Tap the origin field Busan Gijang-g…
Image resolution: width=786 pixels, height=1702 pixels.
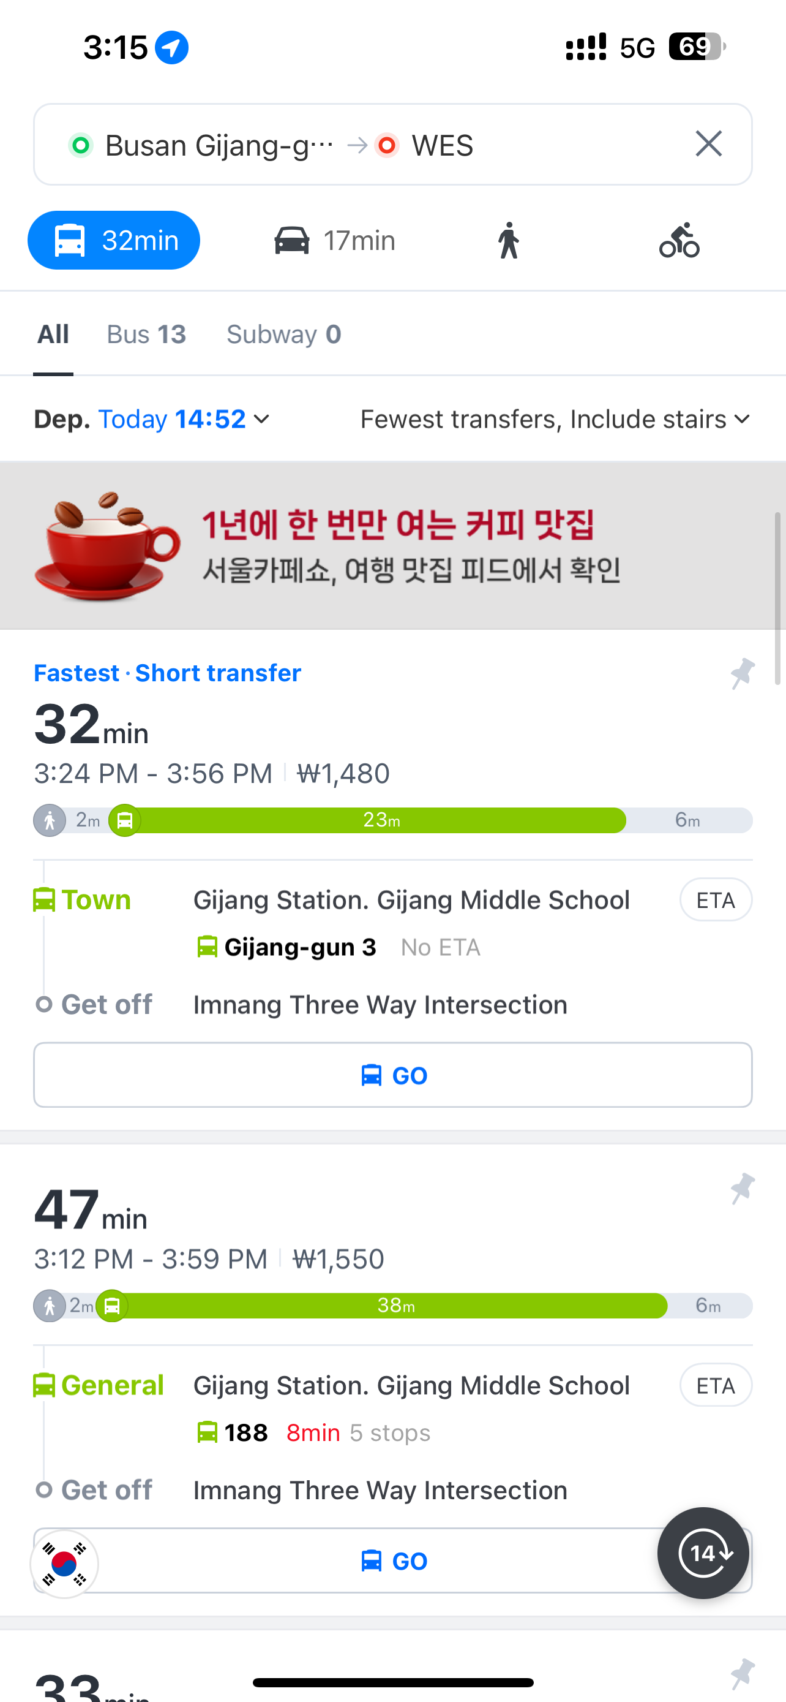218,145
